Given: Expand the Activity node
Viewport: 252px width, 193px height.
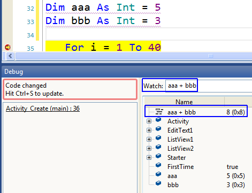Looking at the screenshot, I should (x=149, y=121).
